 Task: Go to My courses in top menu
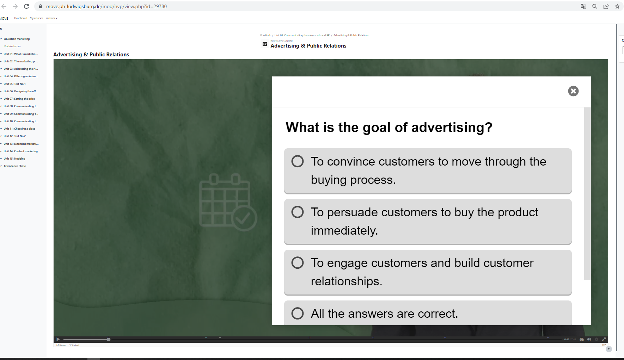click(x=36, y=18)
